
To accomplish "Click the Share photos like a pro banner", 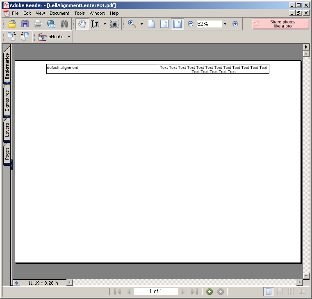I will point(280,24).
